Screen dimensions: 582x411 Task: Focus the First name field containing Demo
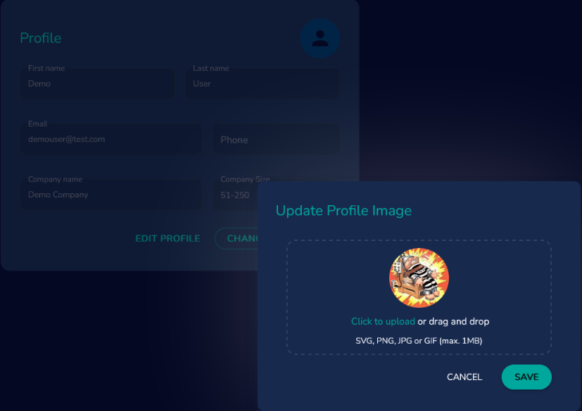(x=97, y=84)
